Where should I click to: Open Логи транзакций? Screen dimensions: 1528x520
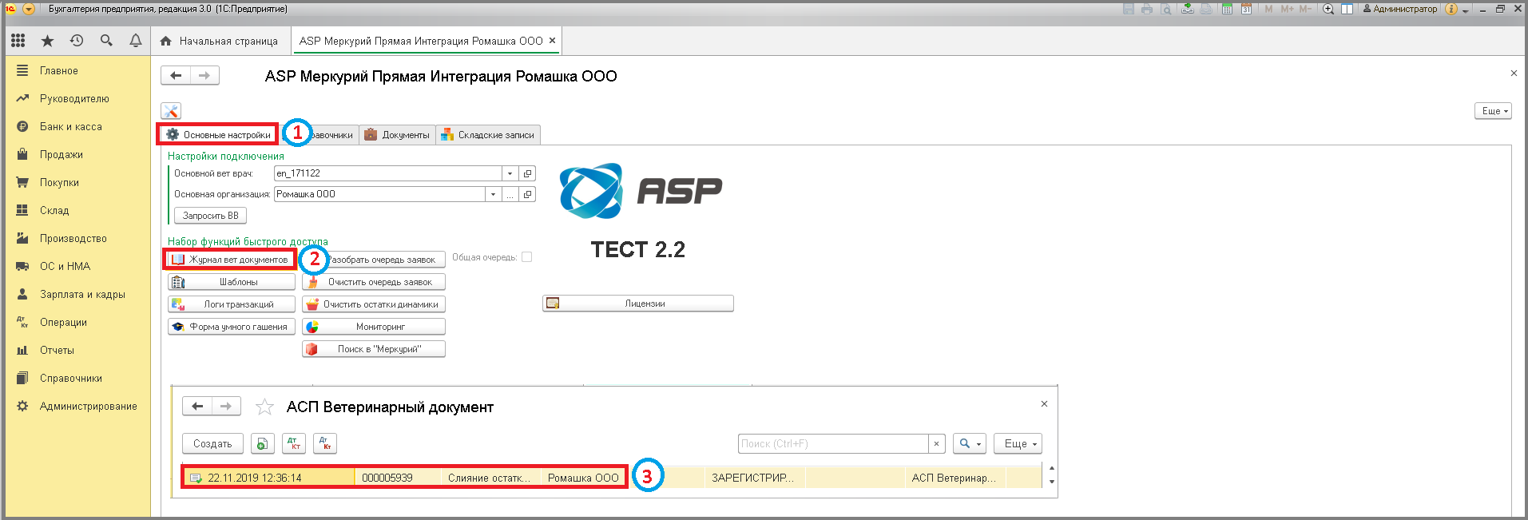tap(232, 304)
